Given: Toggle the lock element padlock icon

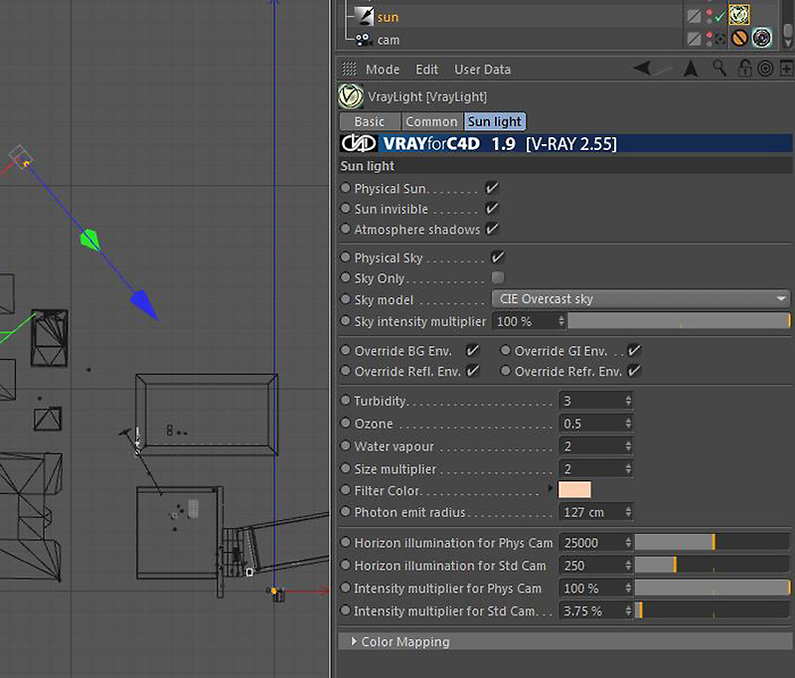Looking at the screenshot, I should 744,68.
